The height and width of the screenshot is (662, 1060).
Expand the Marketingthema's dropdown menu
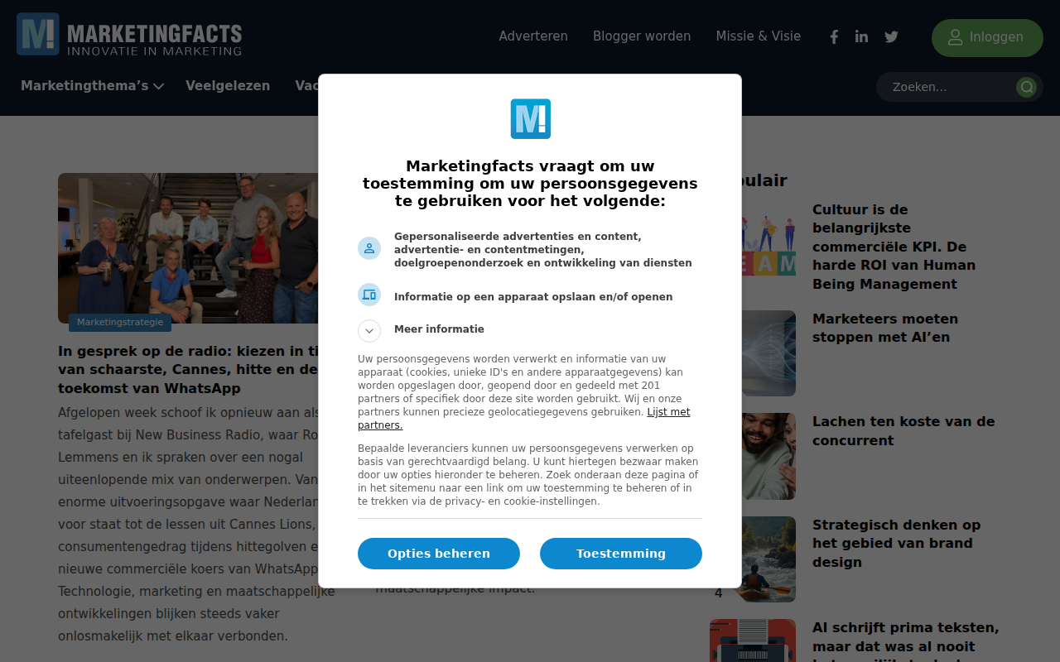point(92,86)
